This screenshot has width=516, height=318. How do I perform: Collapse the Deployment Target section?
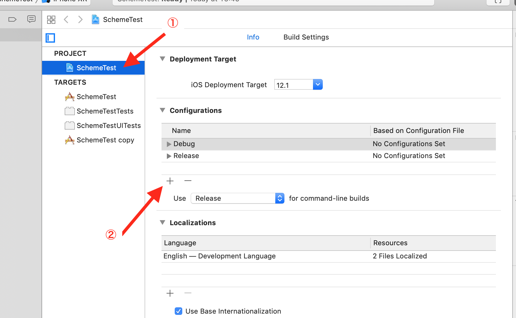(162, 59)
